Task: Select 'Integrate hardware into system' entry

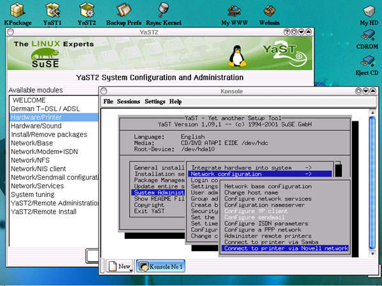Action: [260, 168]
